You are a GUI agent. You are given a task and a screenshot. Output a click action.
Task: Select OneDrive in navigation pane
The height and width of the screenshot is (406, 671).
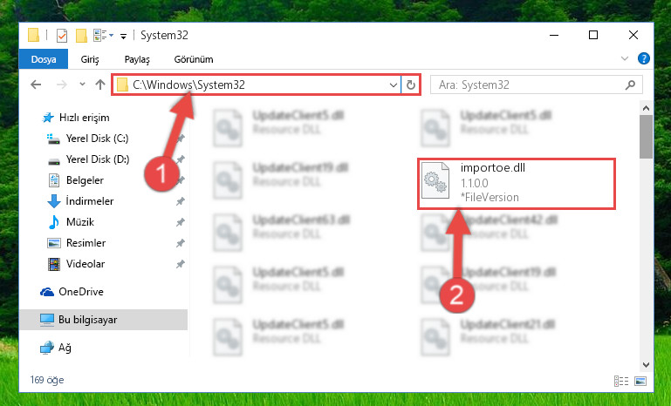pyautogui.click(x=81, y=292)
